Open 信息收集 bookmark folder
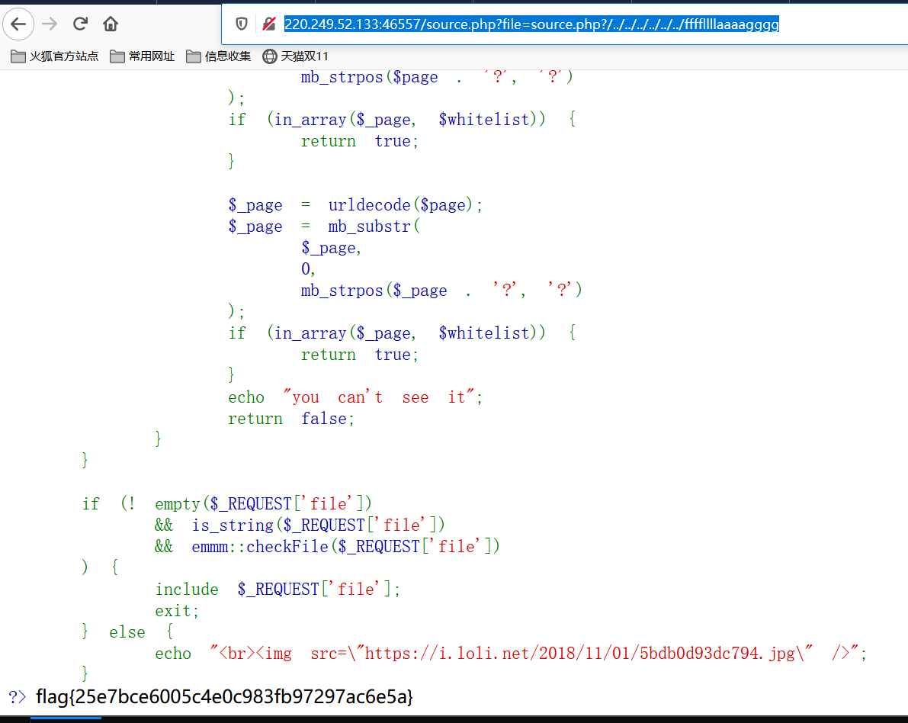Viewport: 908px width, 723px height. (x=218, y=56)
